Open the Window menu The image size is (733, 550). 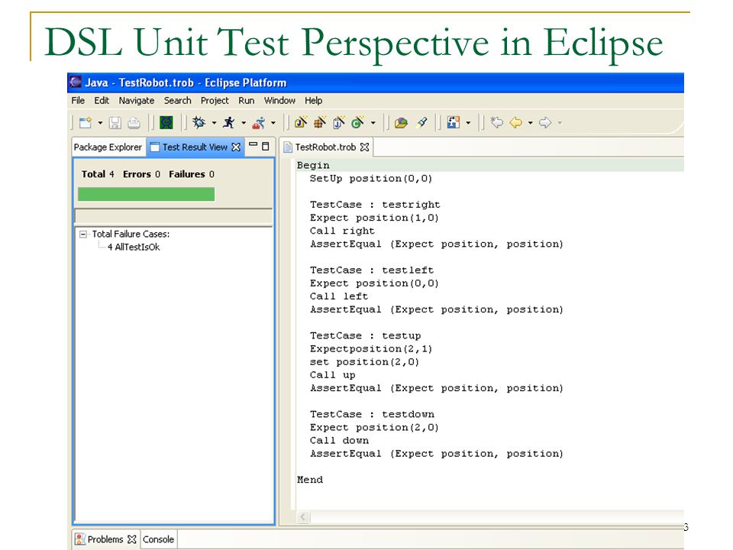click(x=279, y=101)
